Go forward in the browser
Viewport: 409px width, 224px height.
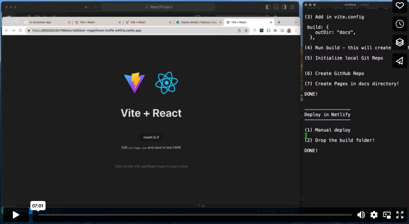tap(13, 30)
